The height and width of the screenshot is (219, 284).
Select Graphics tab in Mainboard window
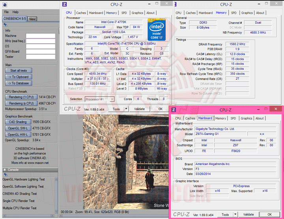point(247,118)
